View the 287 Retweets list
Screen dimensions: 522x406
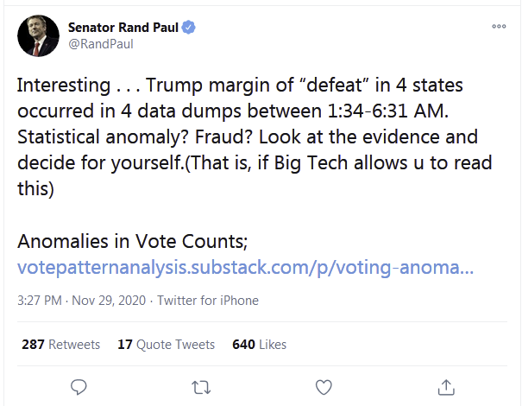[61, 345]
